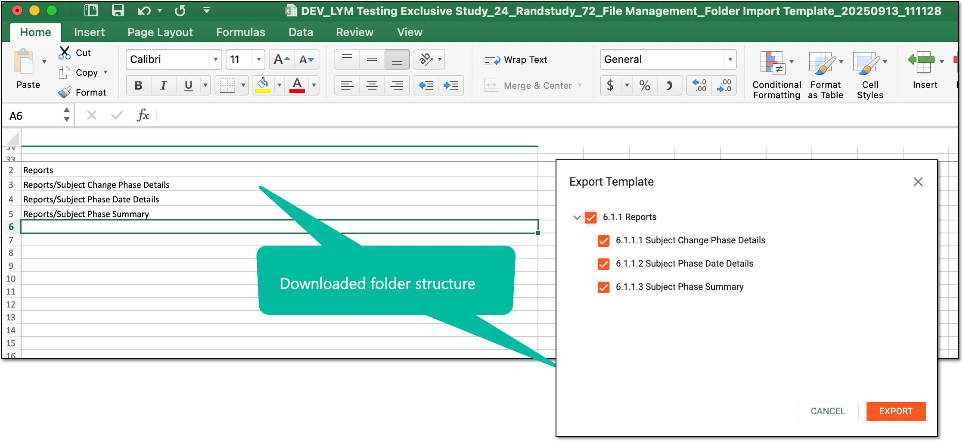963x441 pixels.
Task: Open the Review tab
Action: (354, 32)
